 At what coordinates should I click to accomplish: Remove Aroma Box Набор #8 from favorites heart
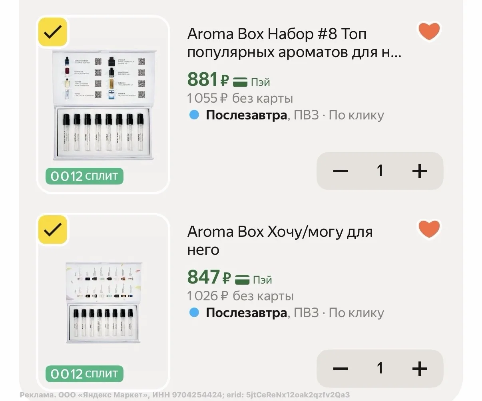pos(429,32)
